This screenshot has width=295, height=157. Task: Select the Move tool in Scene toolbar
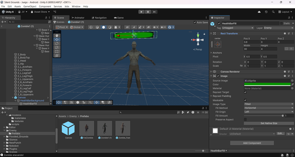[x=57, y=39]
